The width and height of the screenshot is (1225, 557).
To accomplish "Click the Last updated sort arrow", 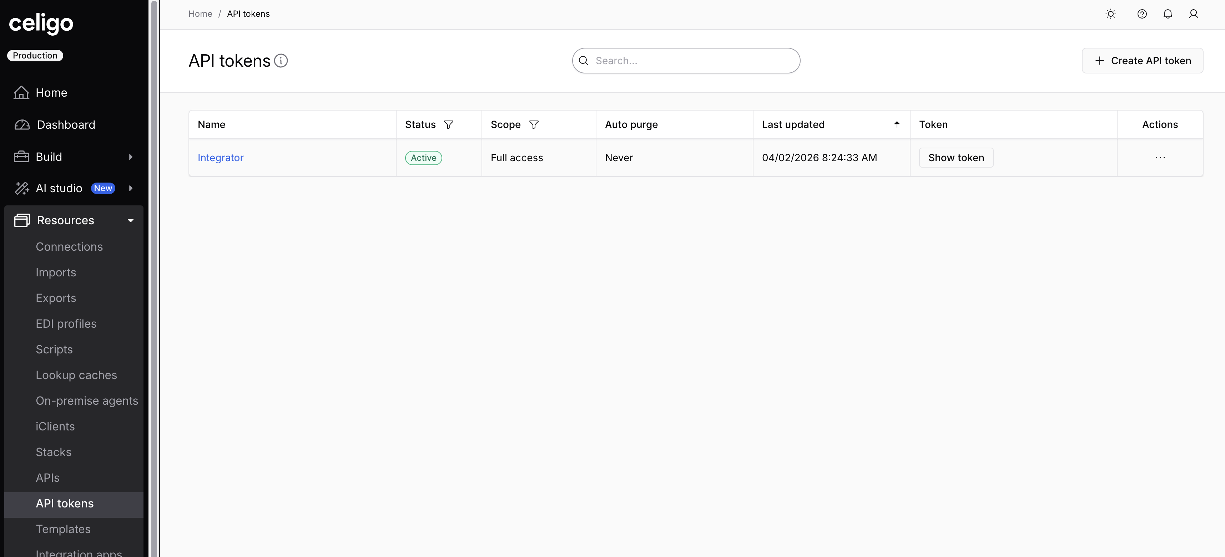I will click(x=897, y=124).
